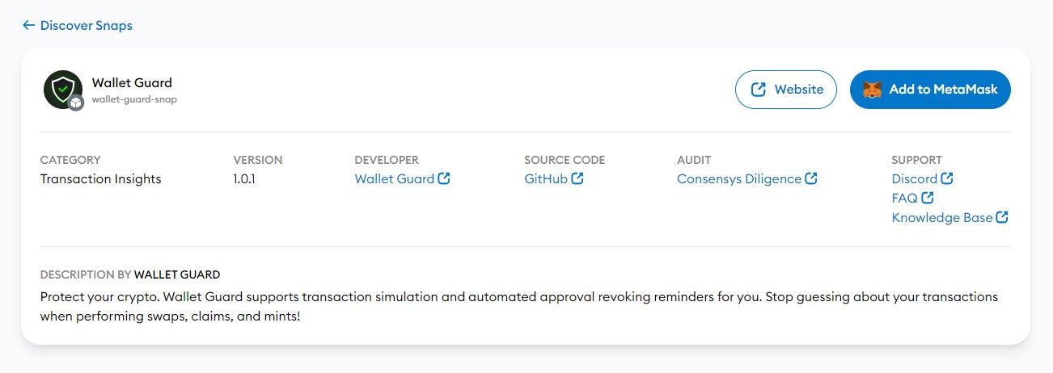The height and width of the screenshot is (373, 1053).
Task: Click external link icon next to Wallet Guard developer
Action: coord(444,178)
